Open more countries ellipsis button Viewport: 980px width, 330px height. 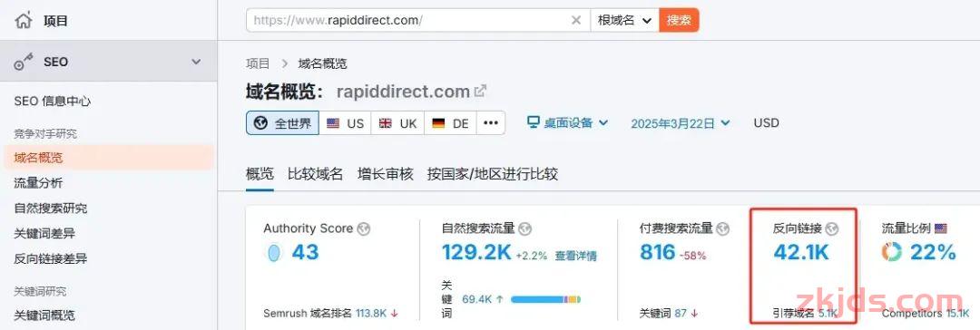(491, 123)
